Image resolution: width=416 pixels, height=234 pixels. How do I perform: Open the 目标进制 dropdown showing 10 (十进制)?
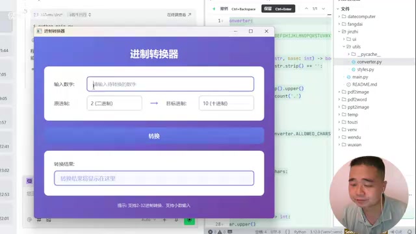coord(226,103)
